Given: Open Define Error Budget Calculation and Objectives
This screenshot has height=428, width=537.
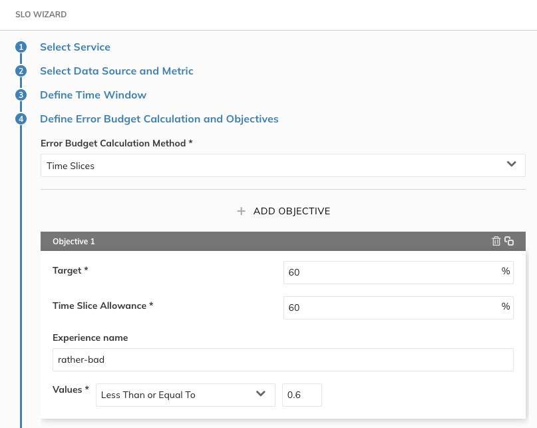Looking at the screenshot, I should point(160,119).
